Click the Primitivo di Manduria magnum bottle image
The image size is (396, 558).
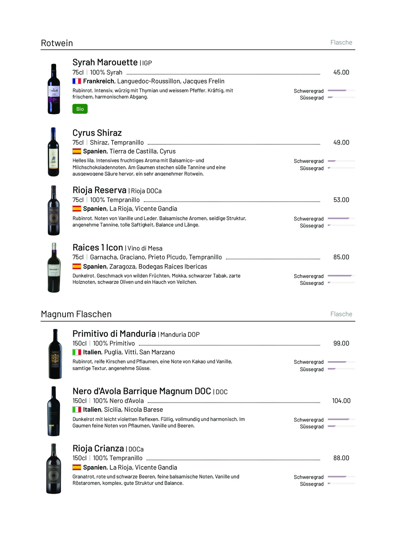point(55,354)
